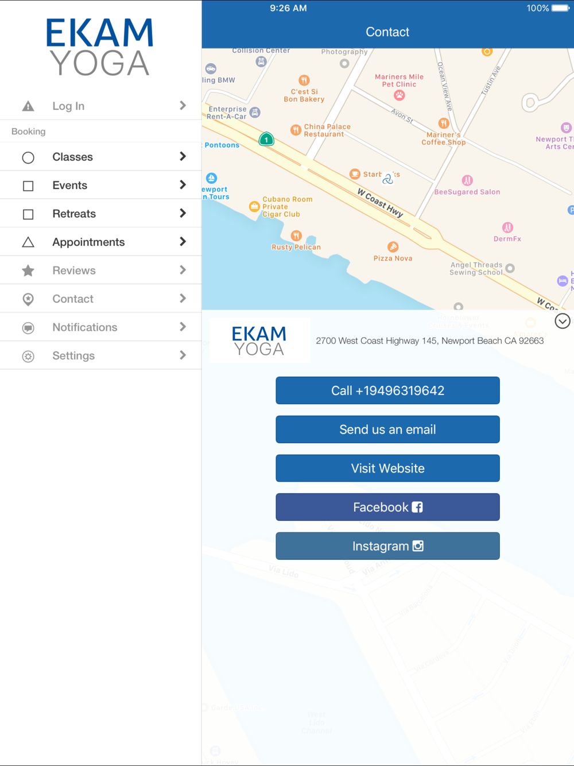Image resolution: width=574 pixels, height=766 pixels.
Task: Open Retreats via its right chevron
Action: [183, 213]
